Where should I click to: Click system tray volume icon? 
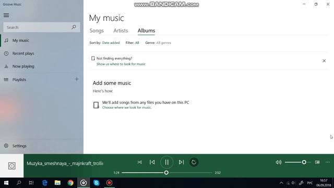293,183
